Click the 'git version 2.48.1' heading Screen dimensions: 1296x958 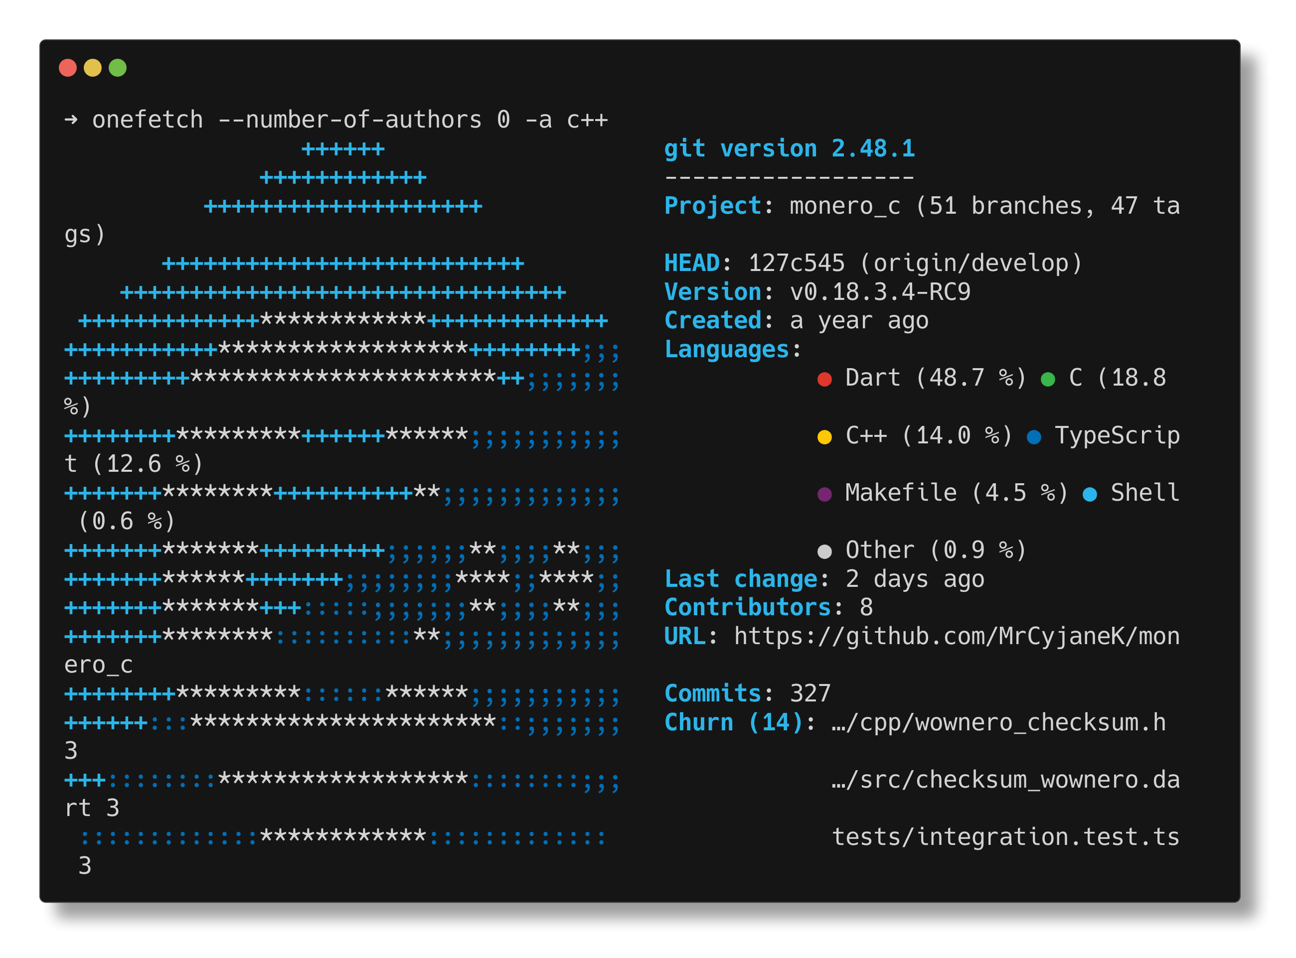point(790,149)
